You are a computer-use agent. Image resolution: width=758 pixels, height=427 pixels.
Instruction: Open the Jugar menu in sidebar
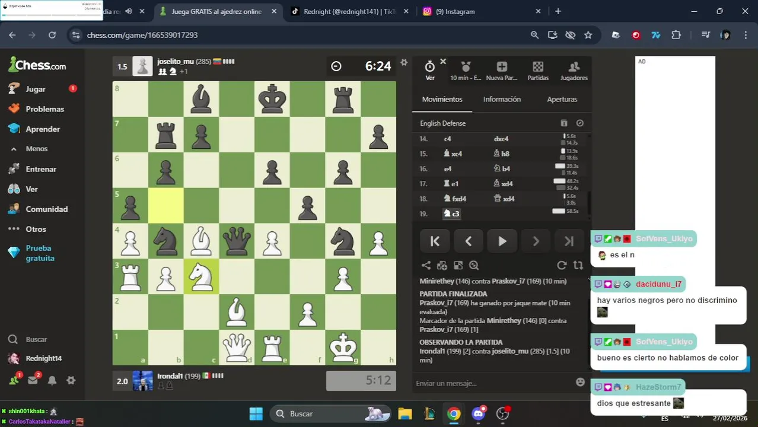[36, 89]
